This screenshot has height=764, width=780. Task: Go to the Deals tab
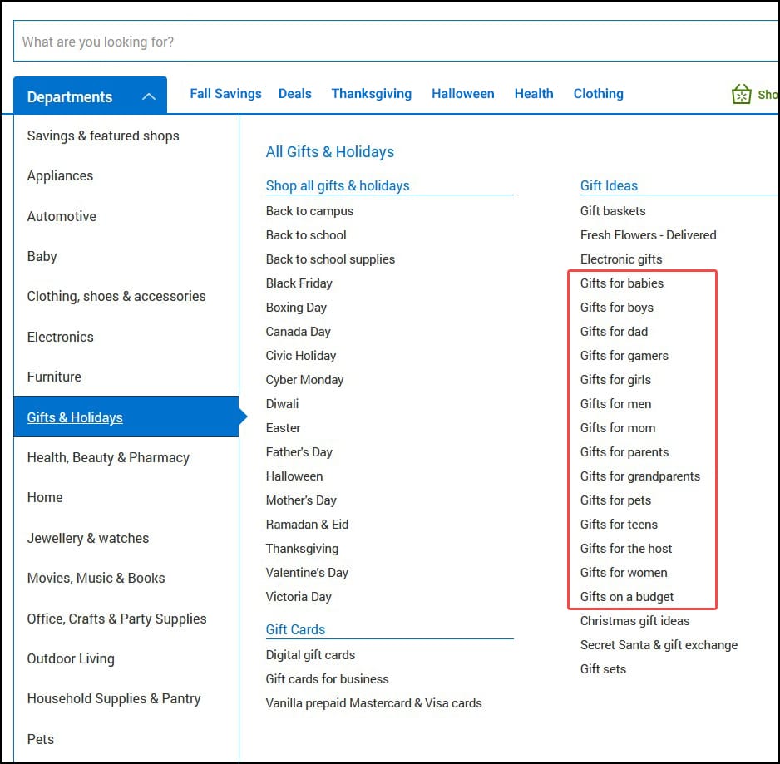(295, 94)
